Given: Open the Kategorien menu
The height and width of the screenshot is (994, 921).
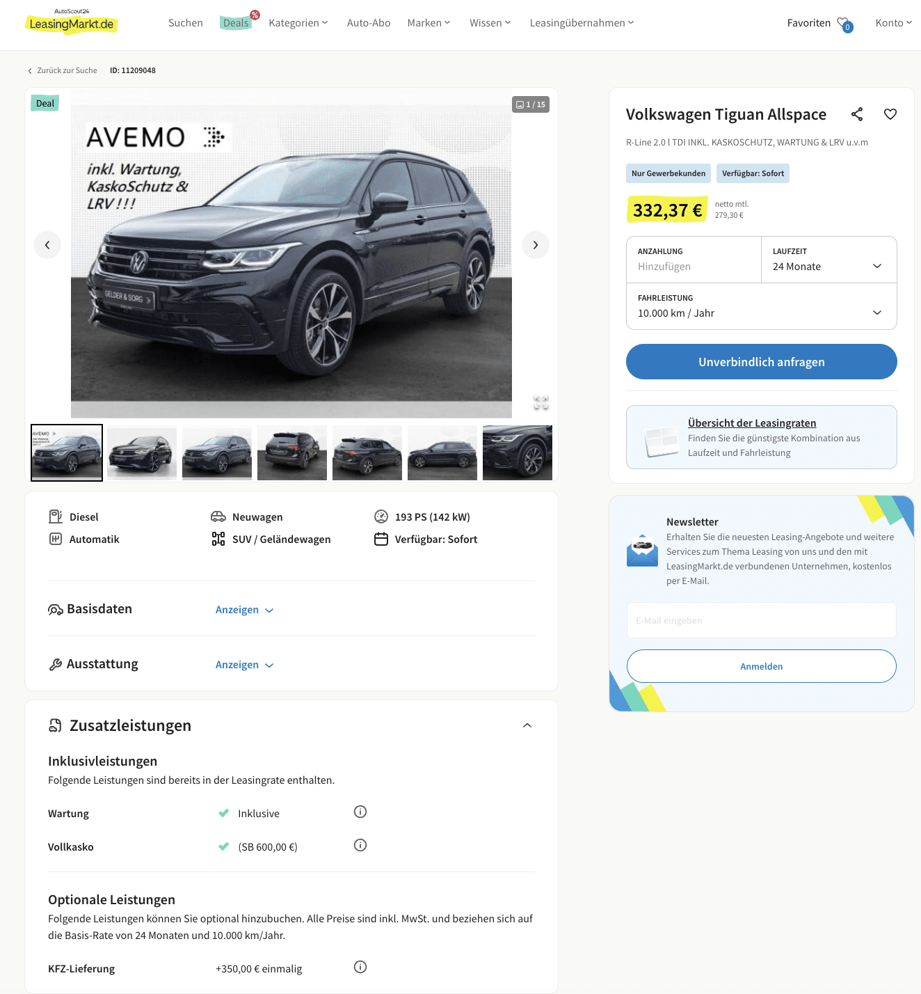Looking at the screenshot, I should pyautogui.click(x=298, y=23).
